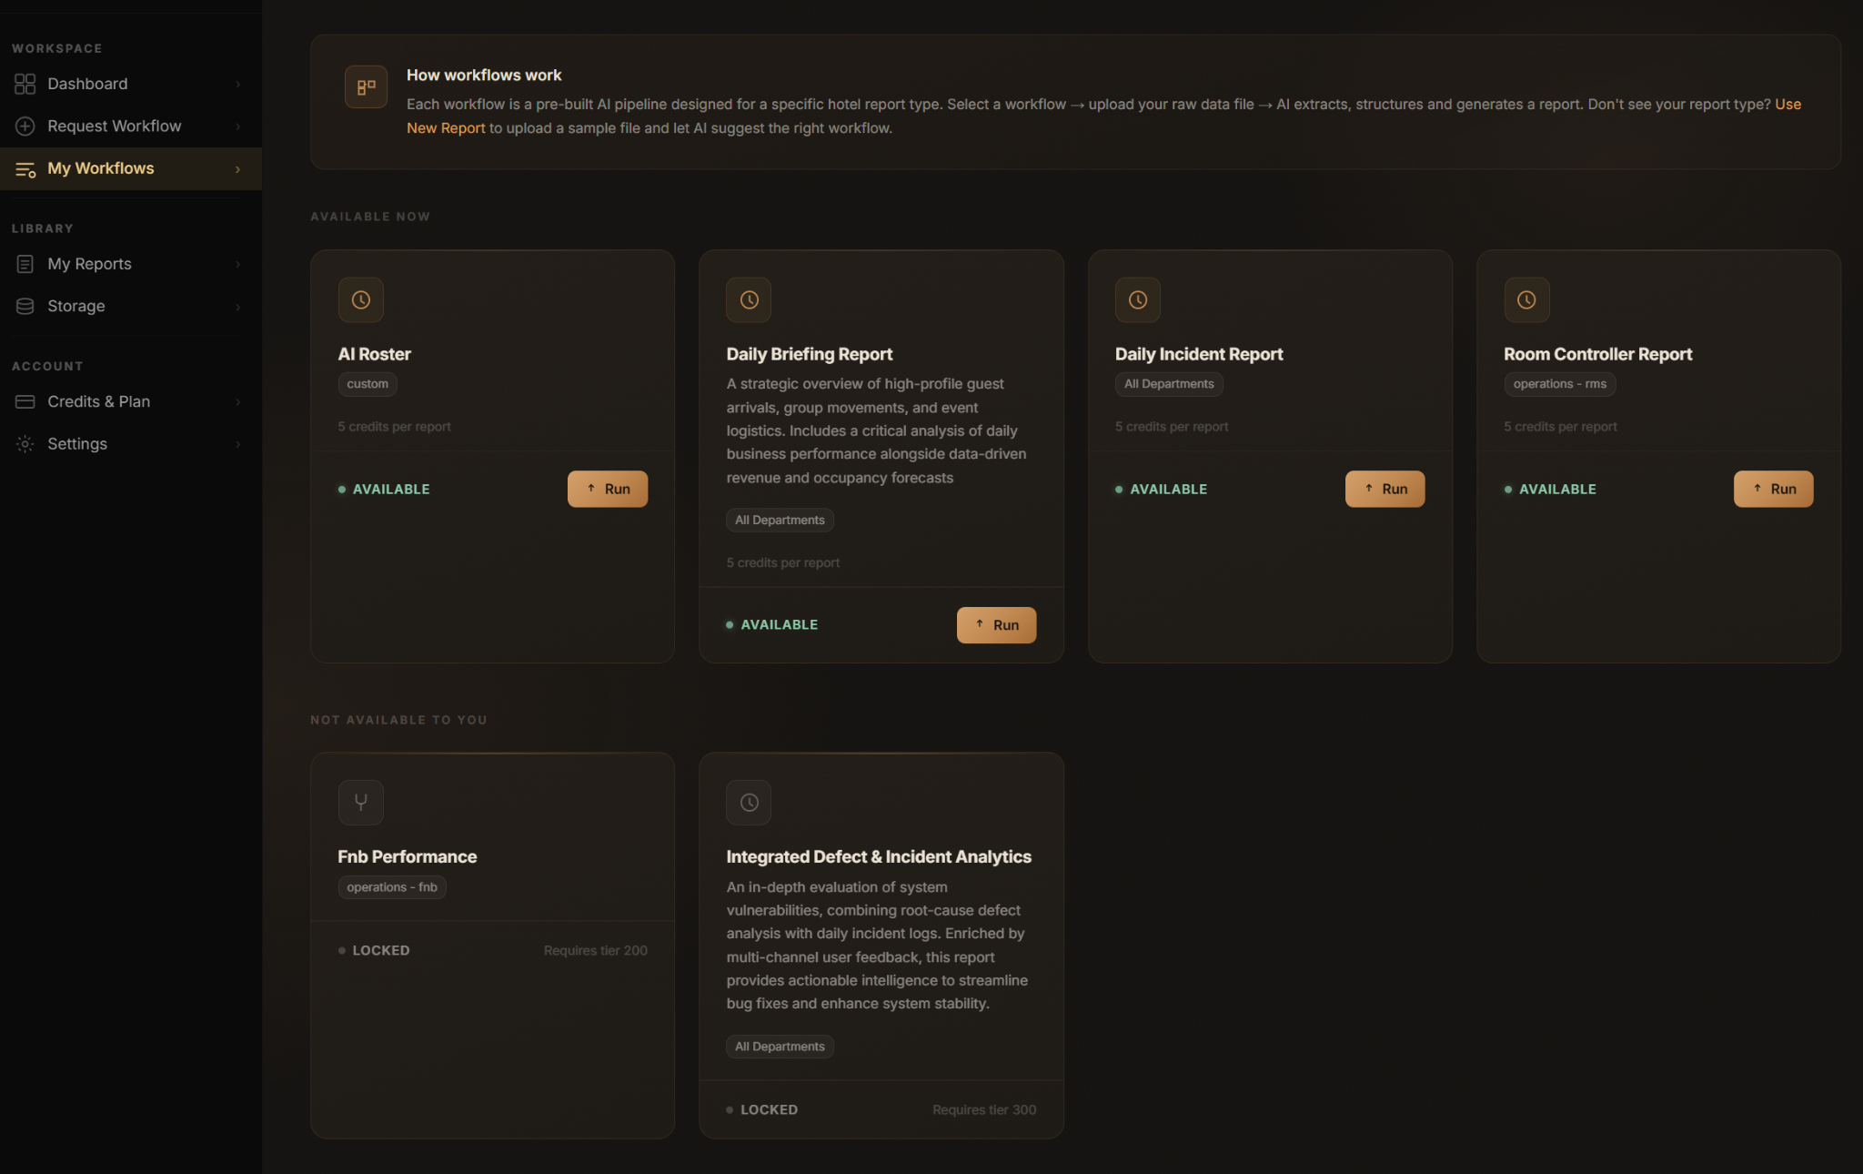The image size is (1863, 1174).
Task: Click the Credits & Plan card icon
Action: click(x=25, y=401)
